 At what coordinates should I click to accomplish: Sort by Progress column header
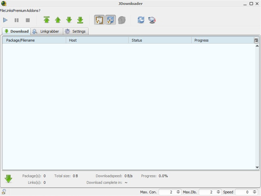(223, 40)
